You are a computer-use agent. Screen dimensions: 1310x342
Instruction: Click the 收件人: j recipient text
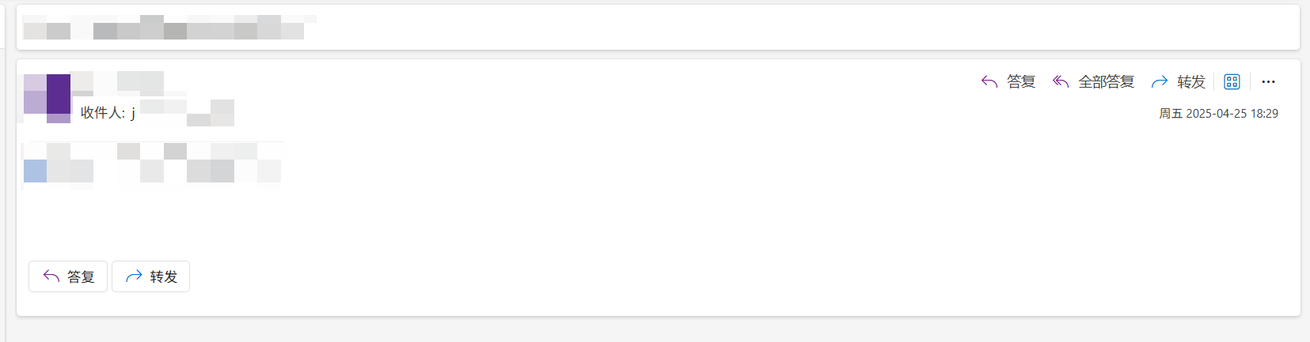point(108,113)
